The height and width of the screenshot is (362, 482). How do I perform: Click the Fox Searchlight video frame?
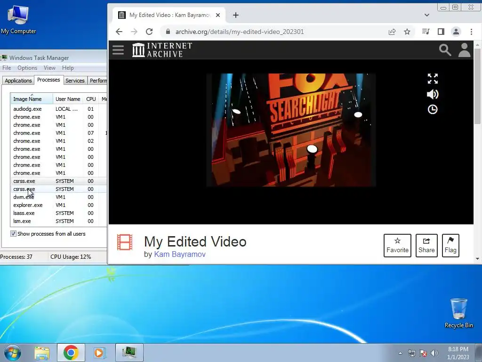point(291,130)
